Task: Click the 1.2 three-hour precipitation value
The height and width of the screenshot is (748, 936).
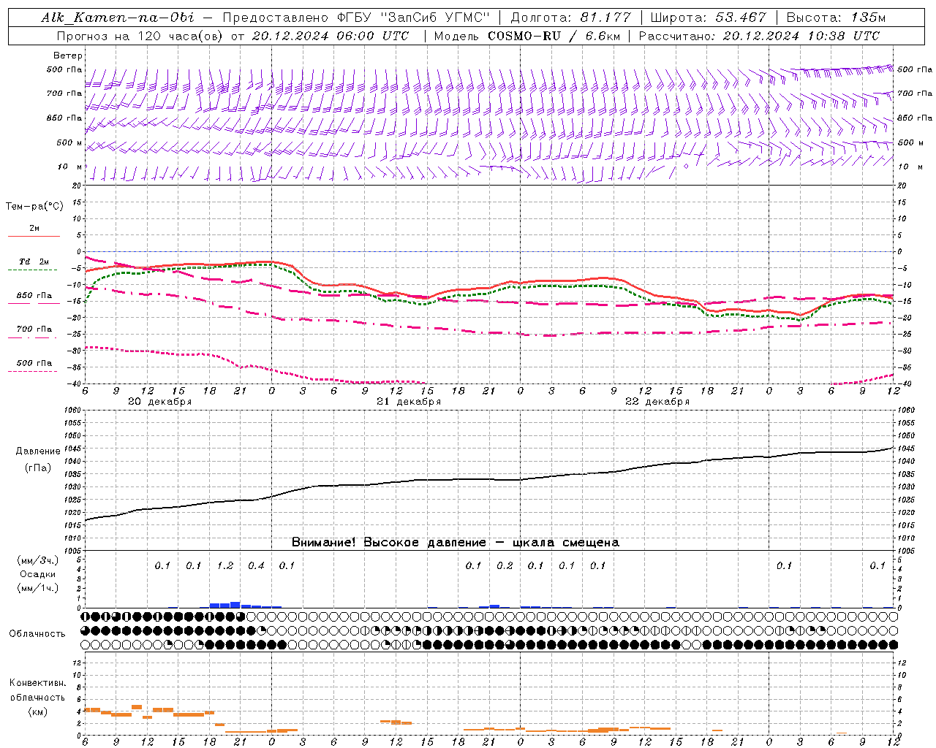Action: pos(225,565)
